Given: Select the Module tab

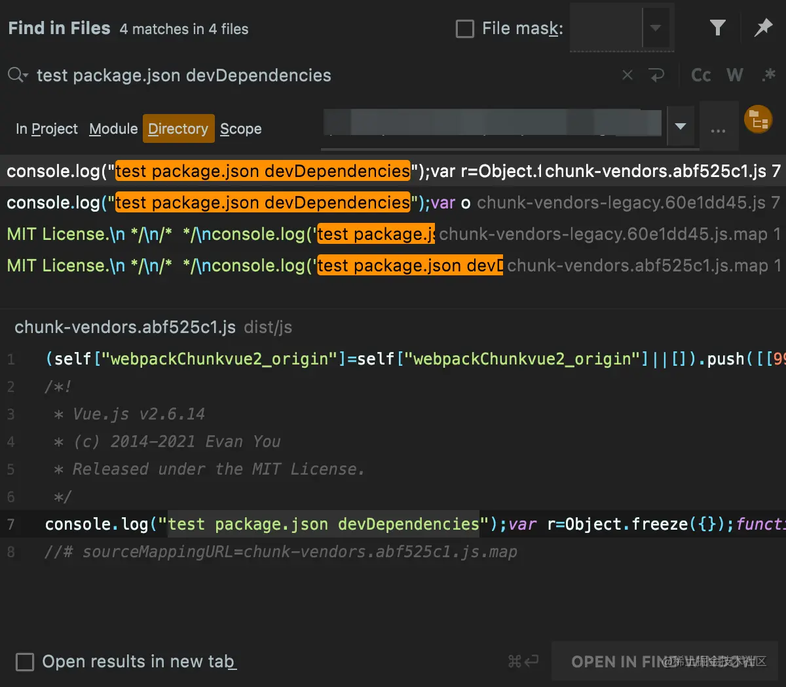Looking at the screenshot, I should (113, 129).
